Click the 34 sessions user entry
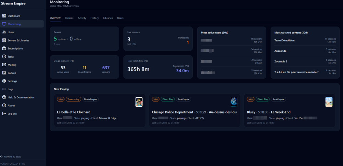This screenshot has width=343, height=166. tap(232, 51)
